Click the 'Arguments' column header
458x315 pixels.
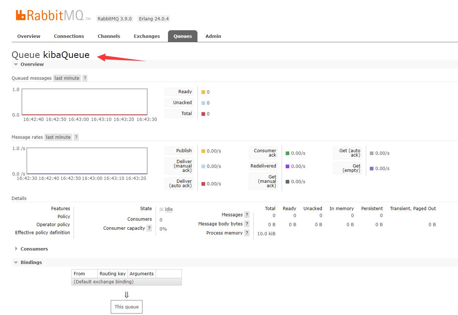coord(142,274)
